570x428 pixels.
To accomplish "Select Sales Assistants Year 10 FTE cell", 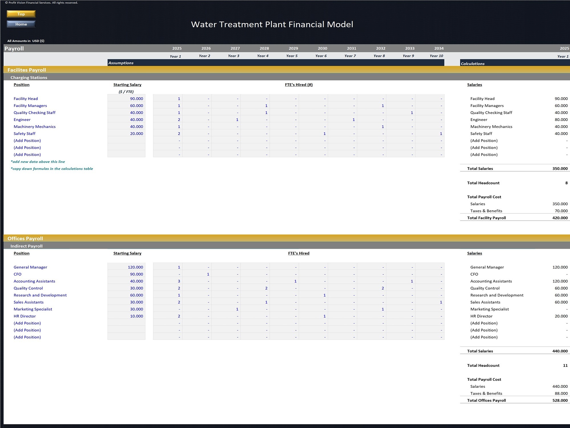I will [430, 302].
